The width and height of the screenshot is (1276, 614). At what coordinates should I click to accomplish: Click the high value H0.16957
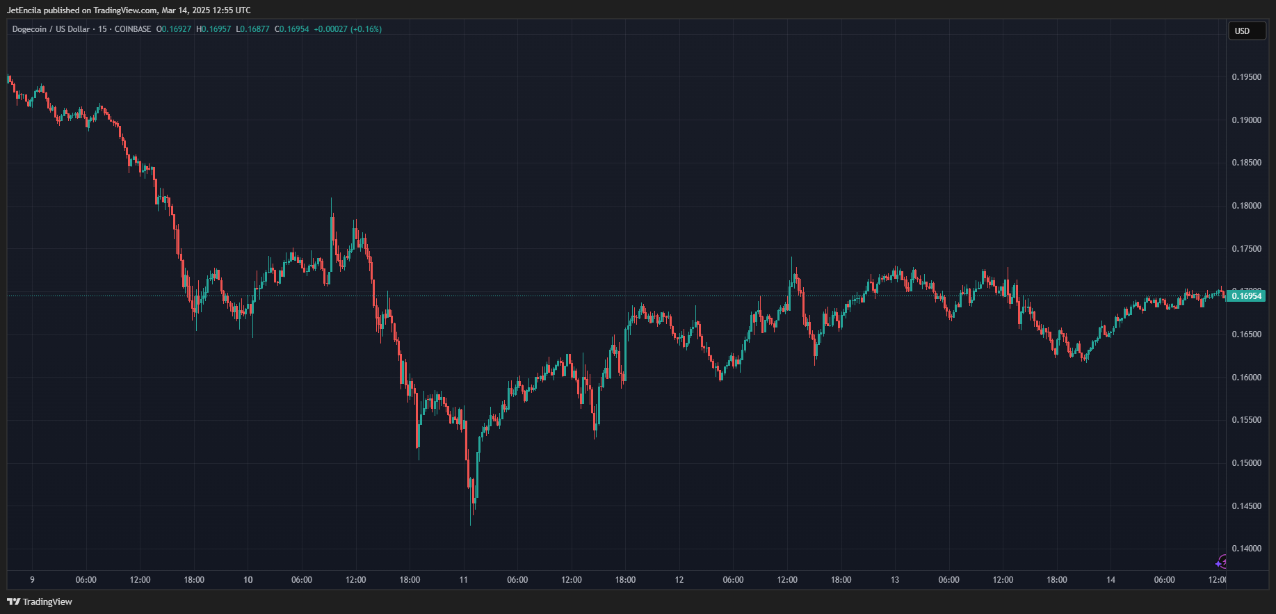click(213, 29)
